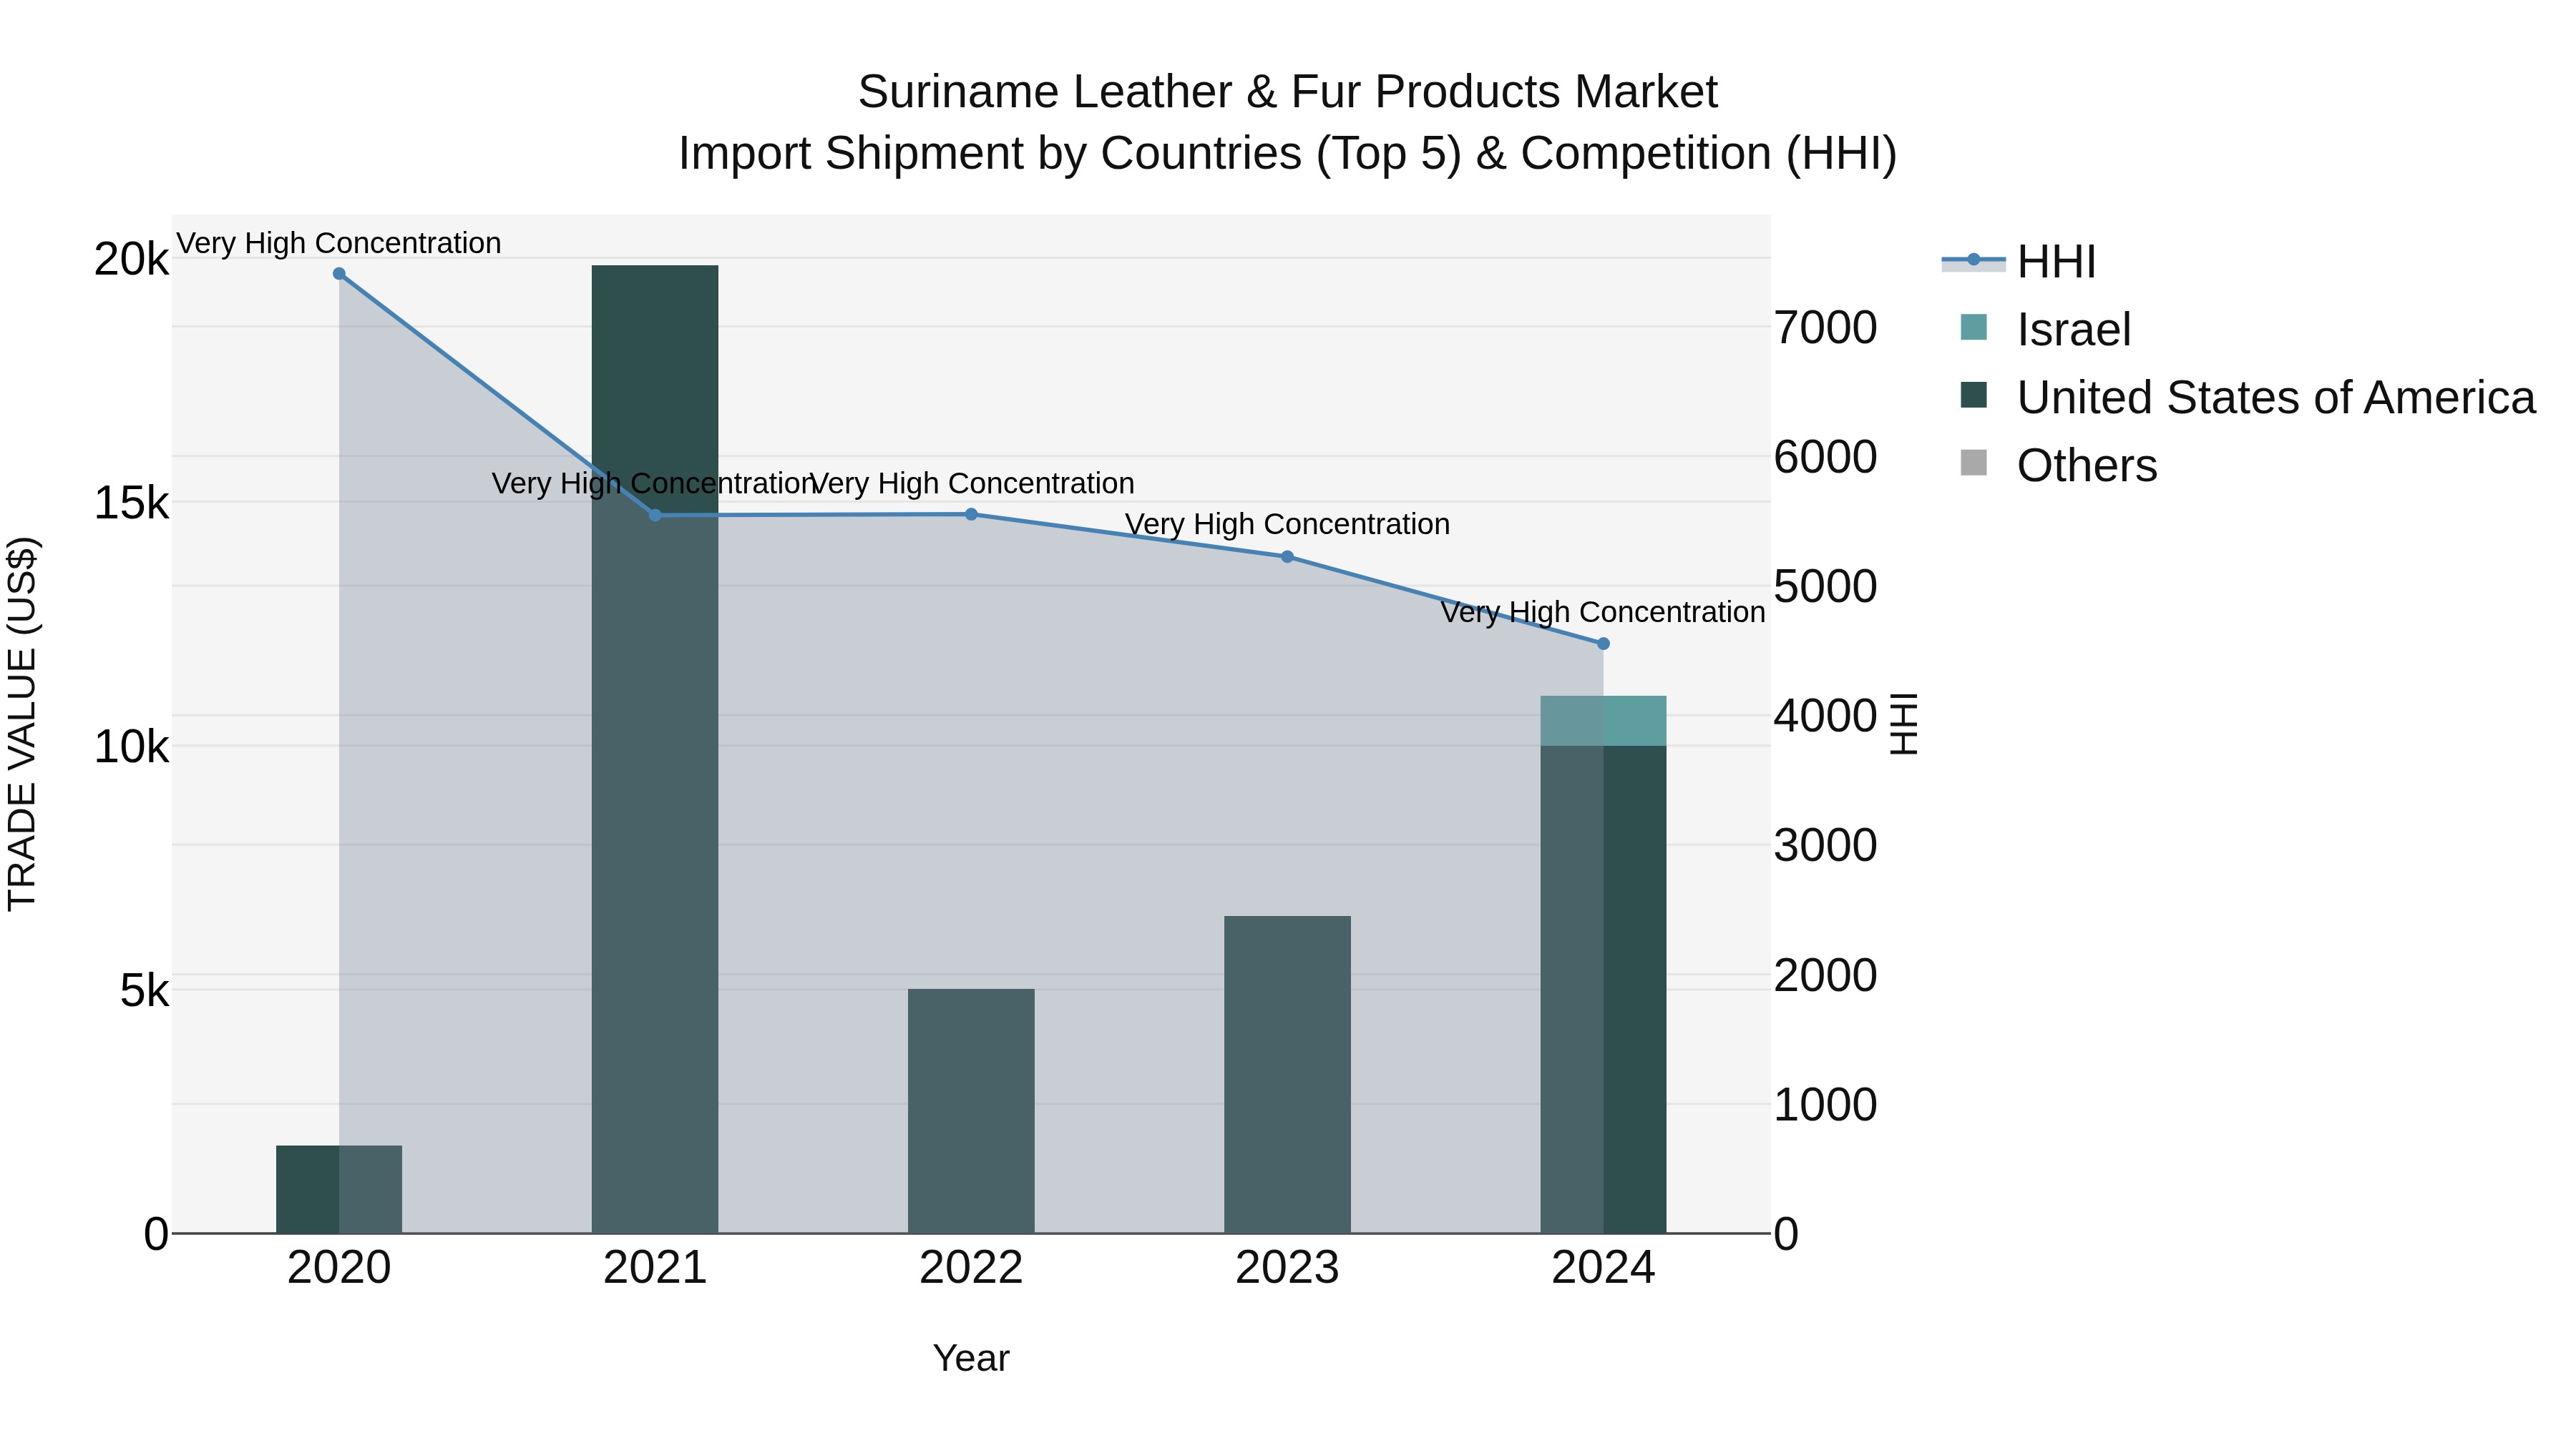Click the 2020 x-axis label
2576x1448 pixels.
pos(339,1268)
